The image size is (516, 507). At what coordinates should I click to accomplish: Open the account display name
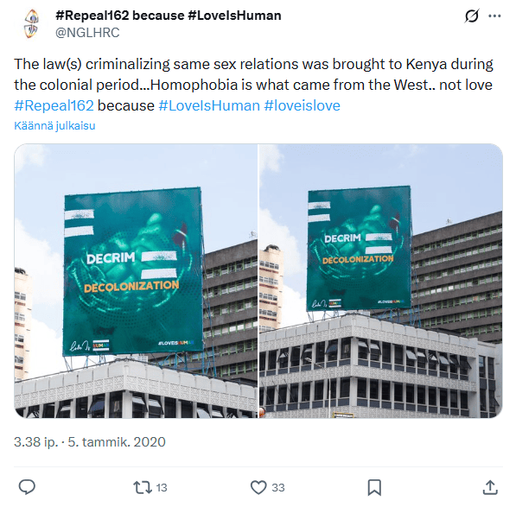[x=169, y=16]
